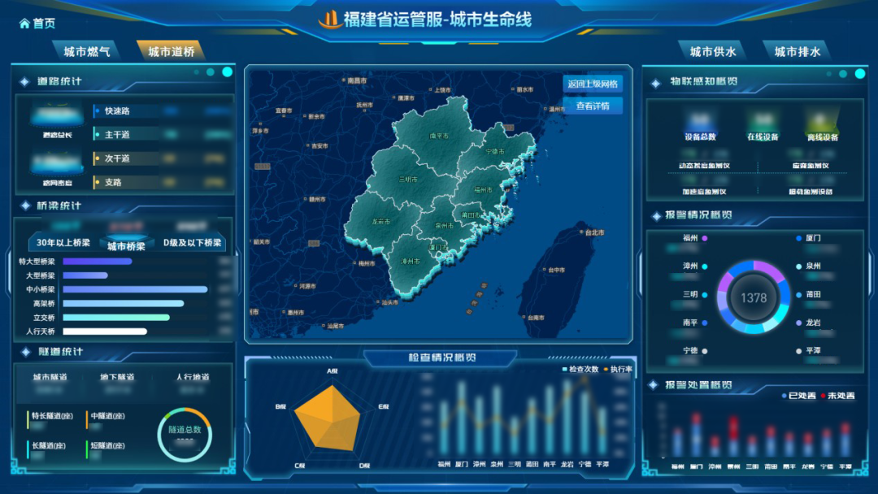
Task: Click 长隧道(座) label
Action: (49, 445)
